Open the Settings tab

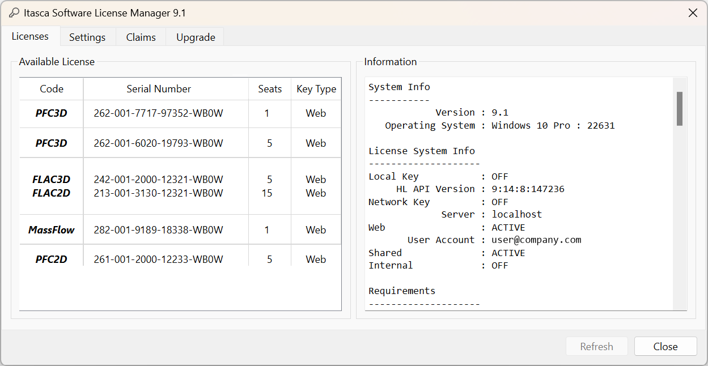(x=87, y=37)
